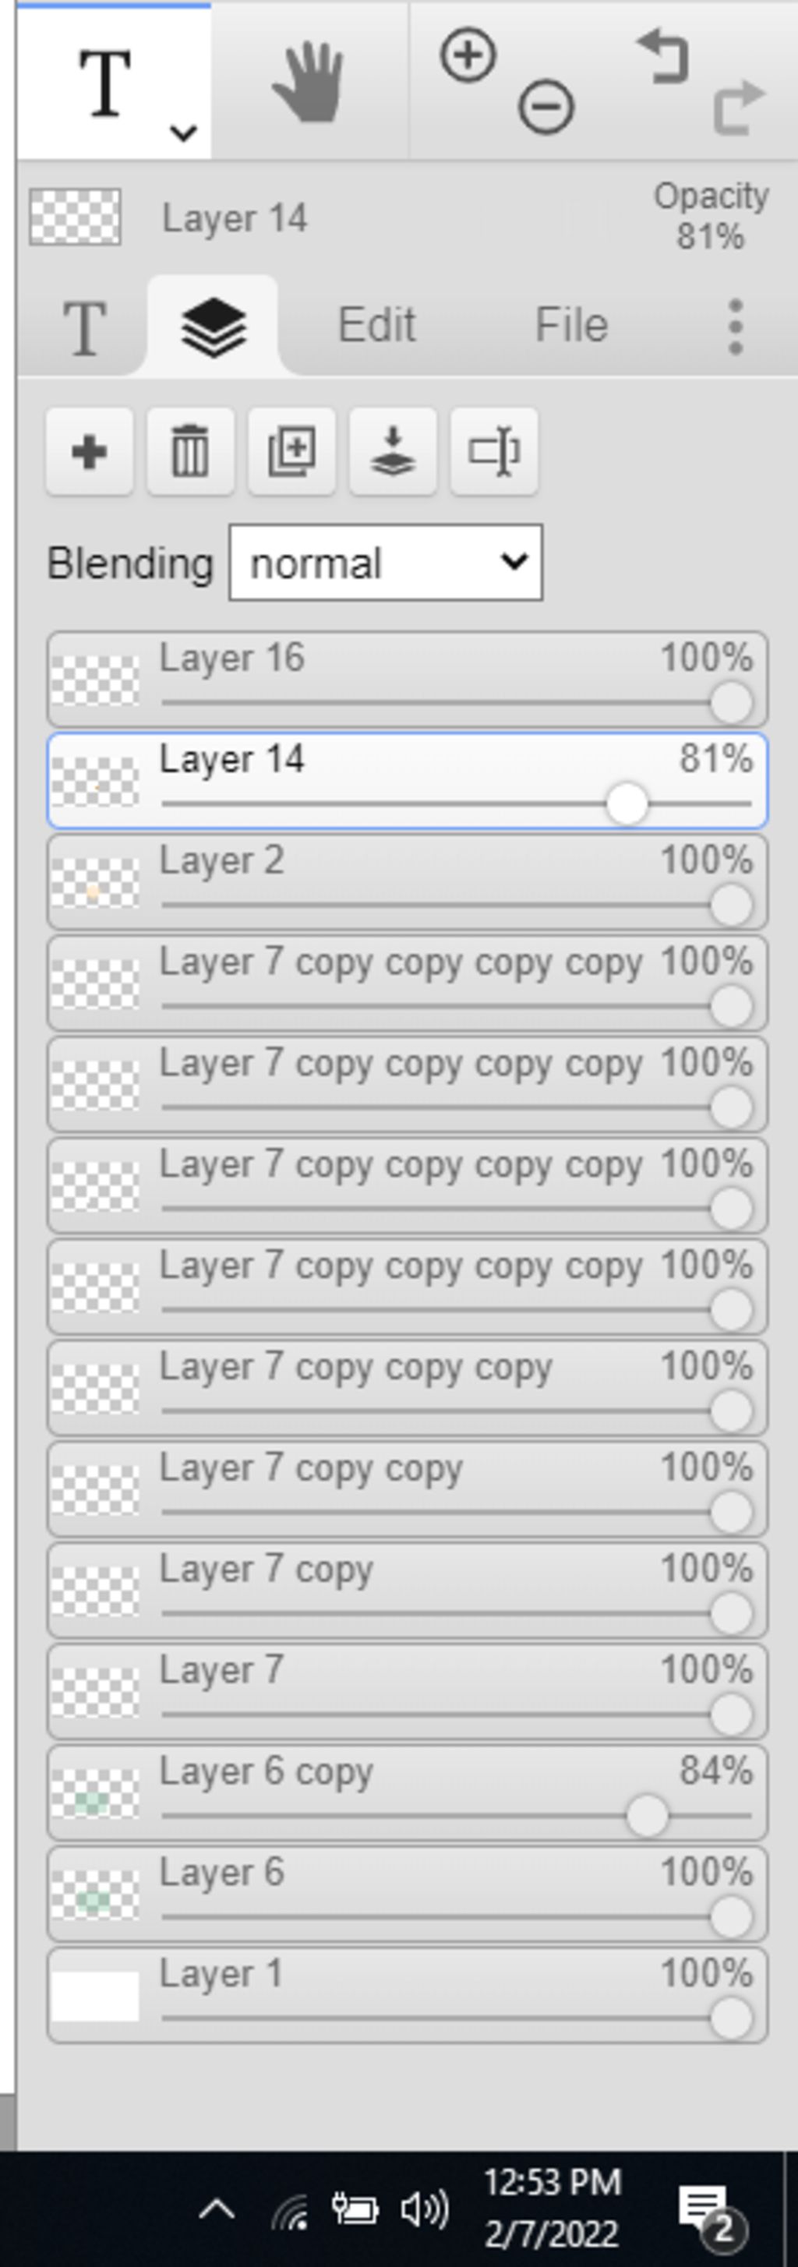The width and height of the screenshot is (798, 2267).
Task: Switch to the Edit tab
Action: (x=376, y=325)
